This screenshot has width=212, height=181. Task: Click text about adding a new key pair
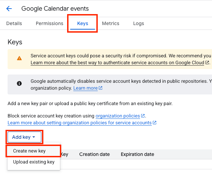click(x=90, y=103)
